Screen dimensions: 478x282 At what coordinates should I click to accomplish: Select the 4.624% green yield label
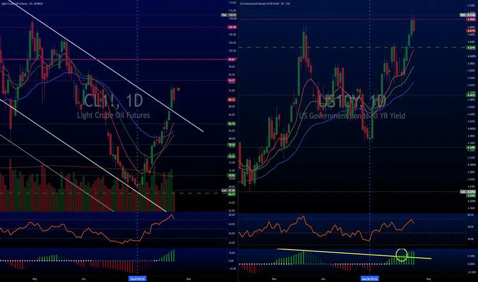click(x=471, y=48)
